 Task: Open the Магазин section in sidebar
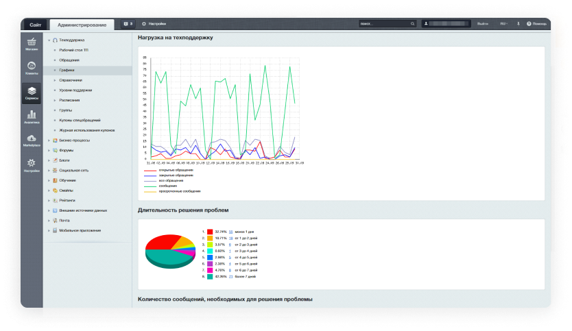[x=32, y=45]
